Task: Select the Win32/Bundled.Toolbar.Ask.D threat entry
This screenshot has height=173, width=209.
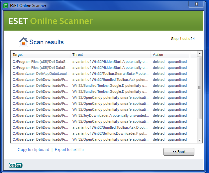Action: pos(110,127)
